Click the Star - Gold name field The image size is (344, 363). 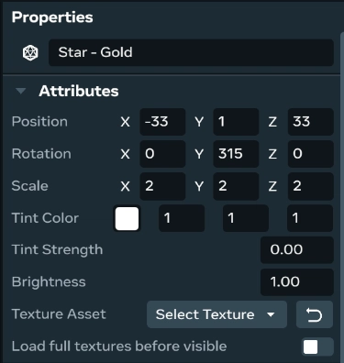tap(191, 52)
